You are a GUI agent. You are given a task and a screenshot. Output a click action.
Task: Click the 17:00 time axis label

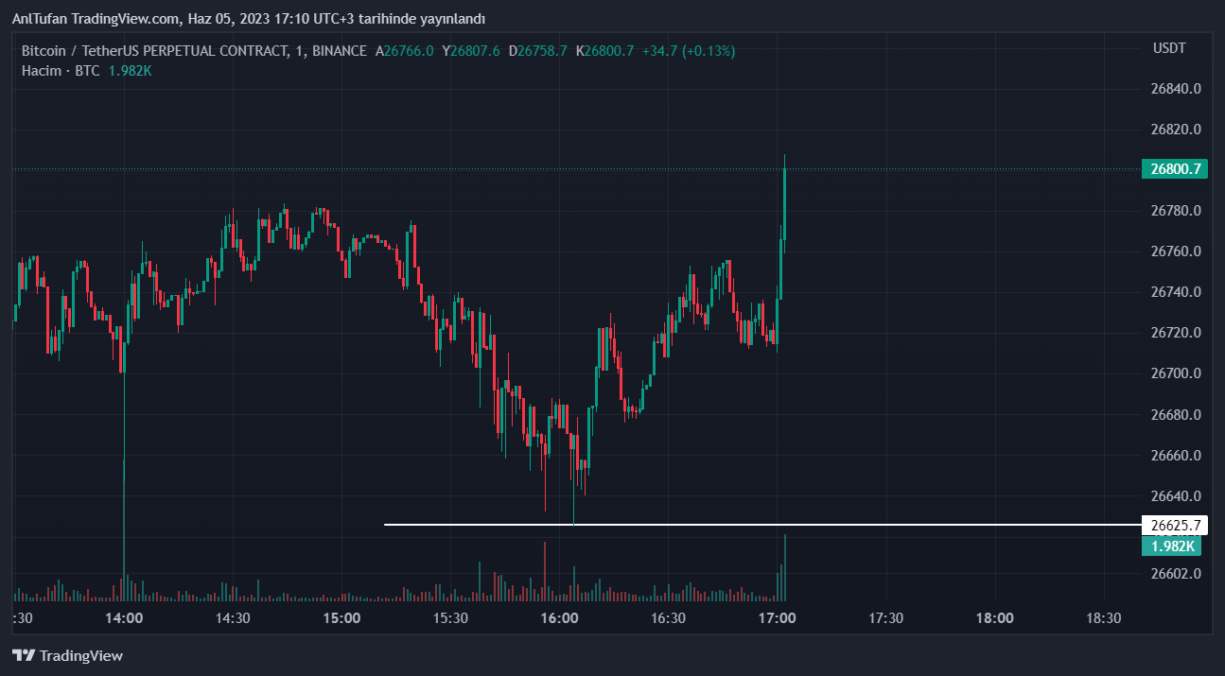point(777,618)
